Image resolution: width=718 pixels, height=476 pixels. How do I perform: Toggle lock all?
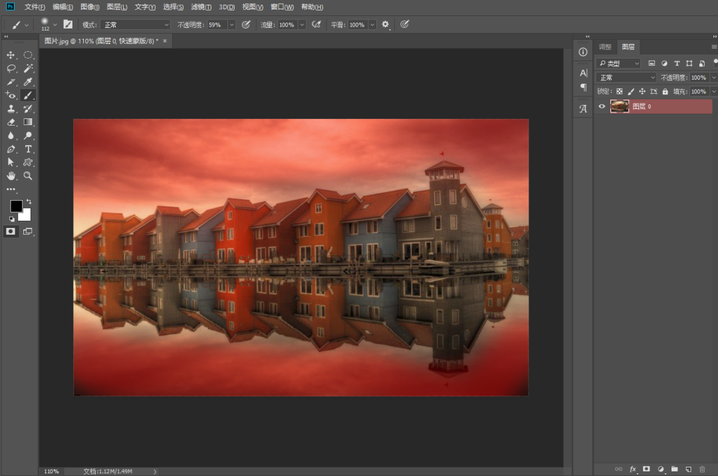click(665, 92)
